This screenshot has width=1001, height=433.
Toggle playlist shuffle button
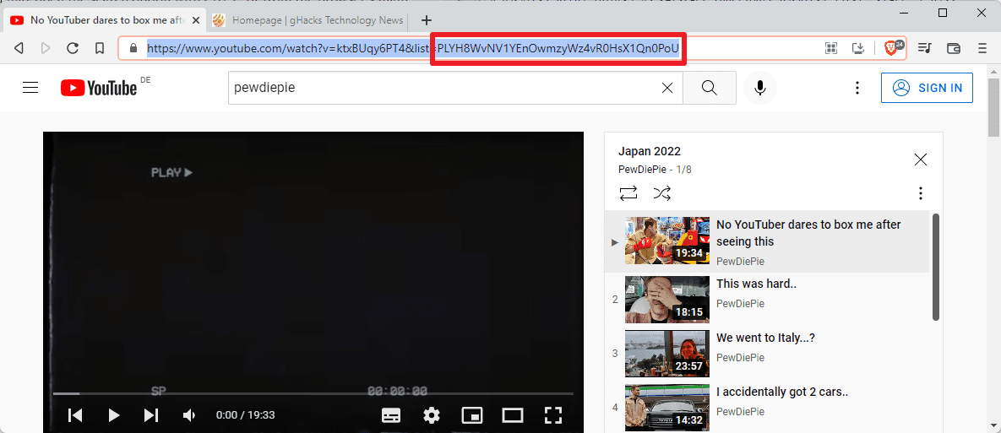662,193
